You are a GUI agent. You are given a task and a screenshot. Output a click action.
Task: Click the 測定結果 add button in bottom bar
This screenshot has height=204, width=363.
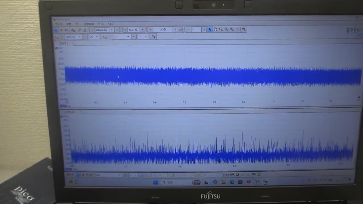[x=237, y=175]
